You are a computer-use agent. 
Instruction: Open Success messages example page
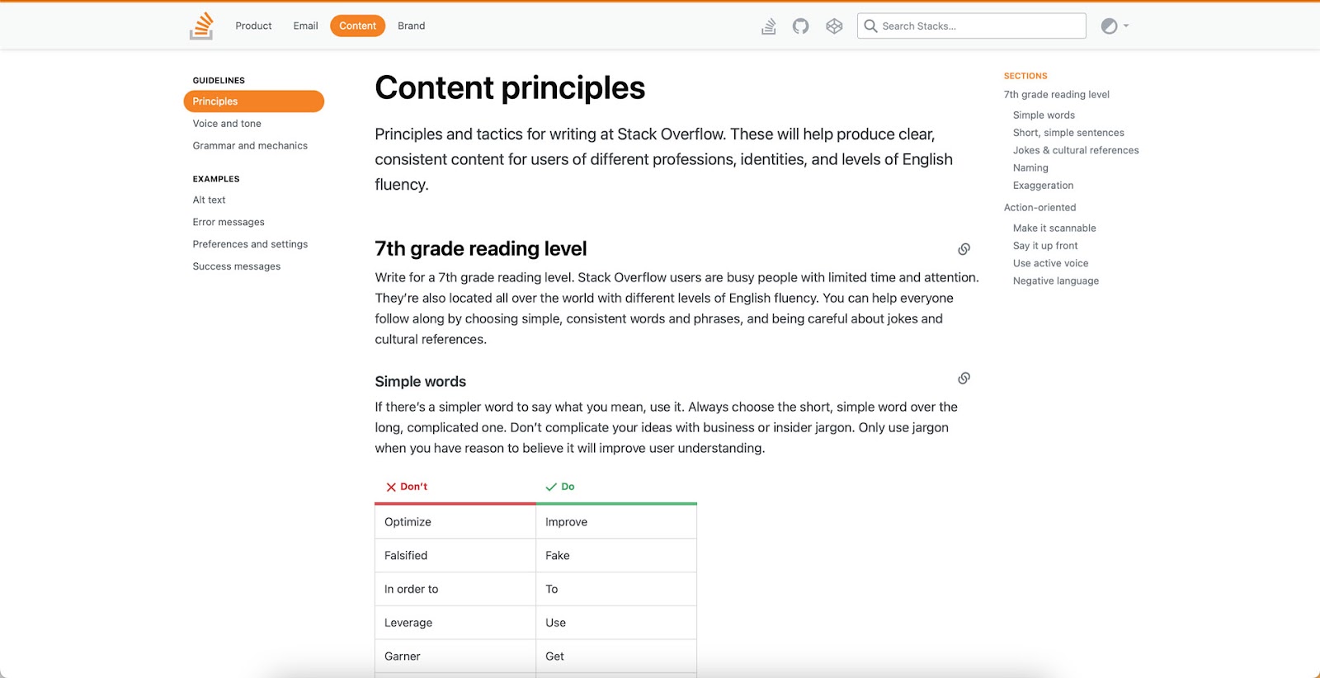(237, 267)
